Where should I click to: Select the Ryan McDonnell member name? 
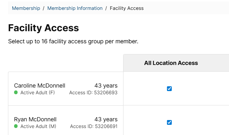[35, 119]
